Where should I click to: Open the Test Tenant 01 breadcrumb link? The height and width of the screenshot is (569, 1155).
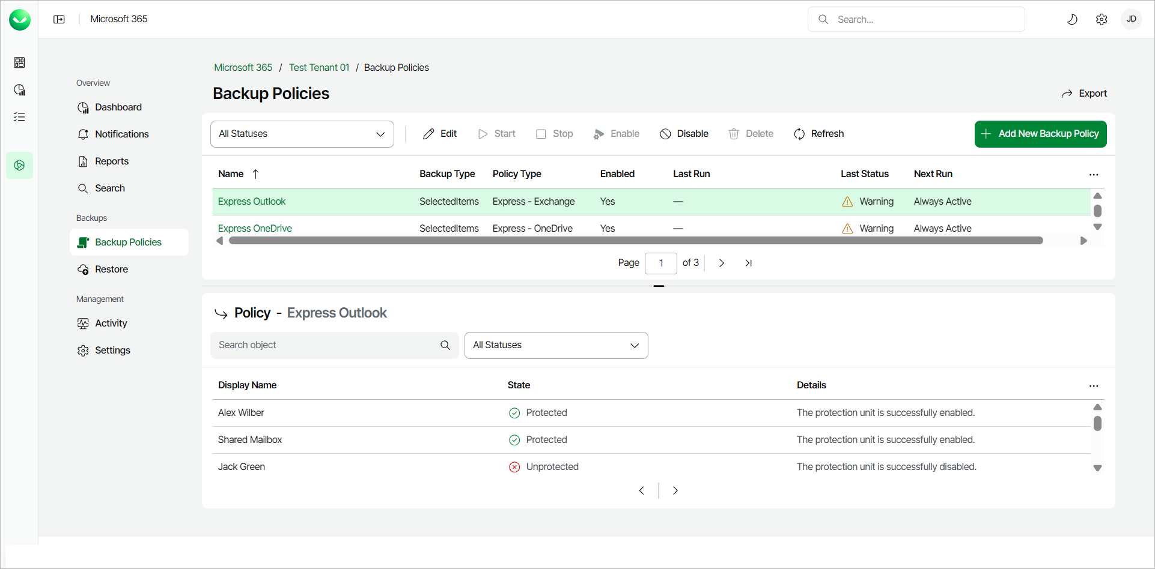pos(318,67)
